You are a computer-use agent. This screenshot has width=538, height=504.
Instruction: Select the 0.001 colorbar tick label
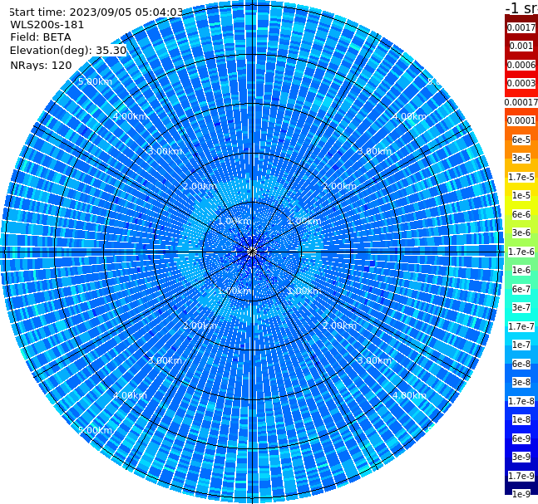pos(521,46)
